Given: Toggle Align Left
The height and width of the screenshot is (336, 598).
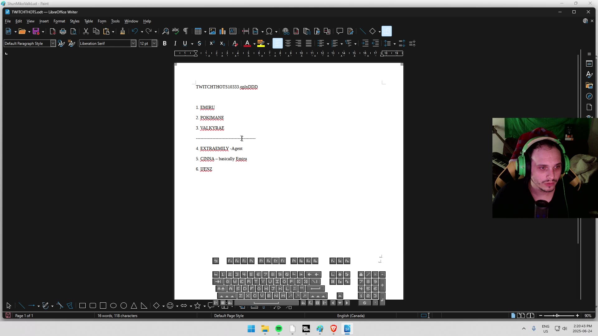Looking at the screenshot, I should (x=278, y=43).
